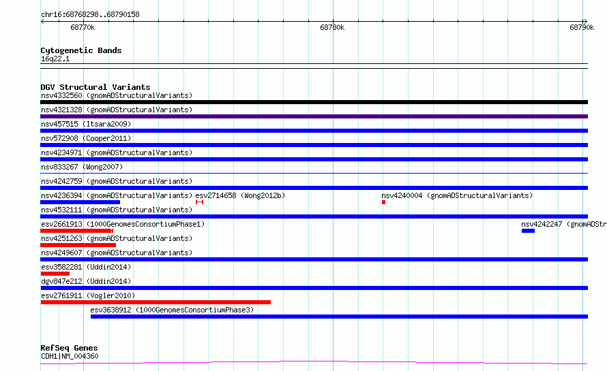Click the red nsv4251263 variant bar
This screenshot has width=607, height=371.
click(x=78, y=245)
